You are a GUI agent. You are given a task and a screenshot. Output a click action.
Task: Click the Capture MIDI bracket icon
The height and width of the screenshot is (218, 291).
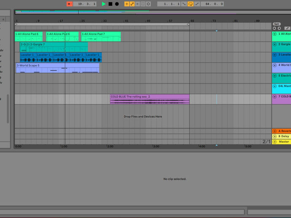(143, 4)
